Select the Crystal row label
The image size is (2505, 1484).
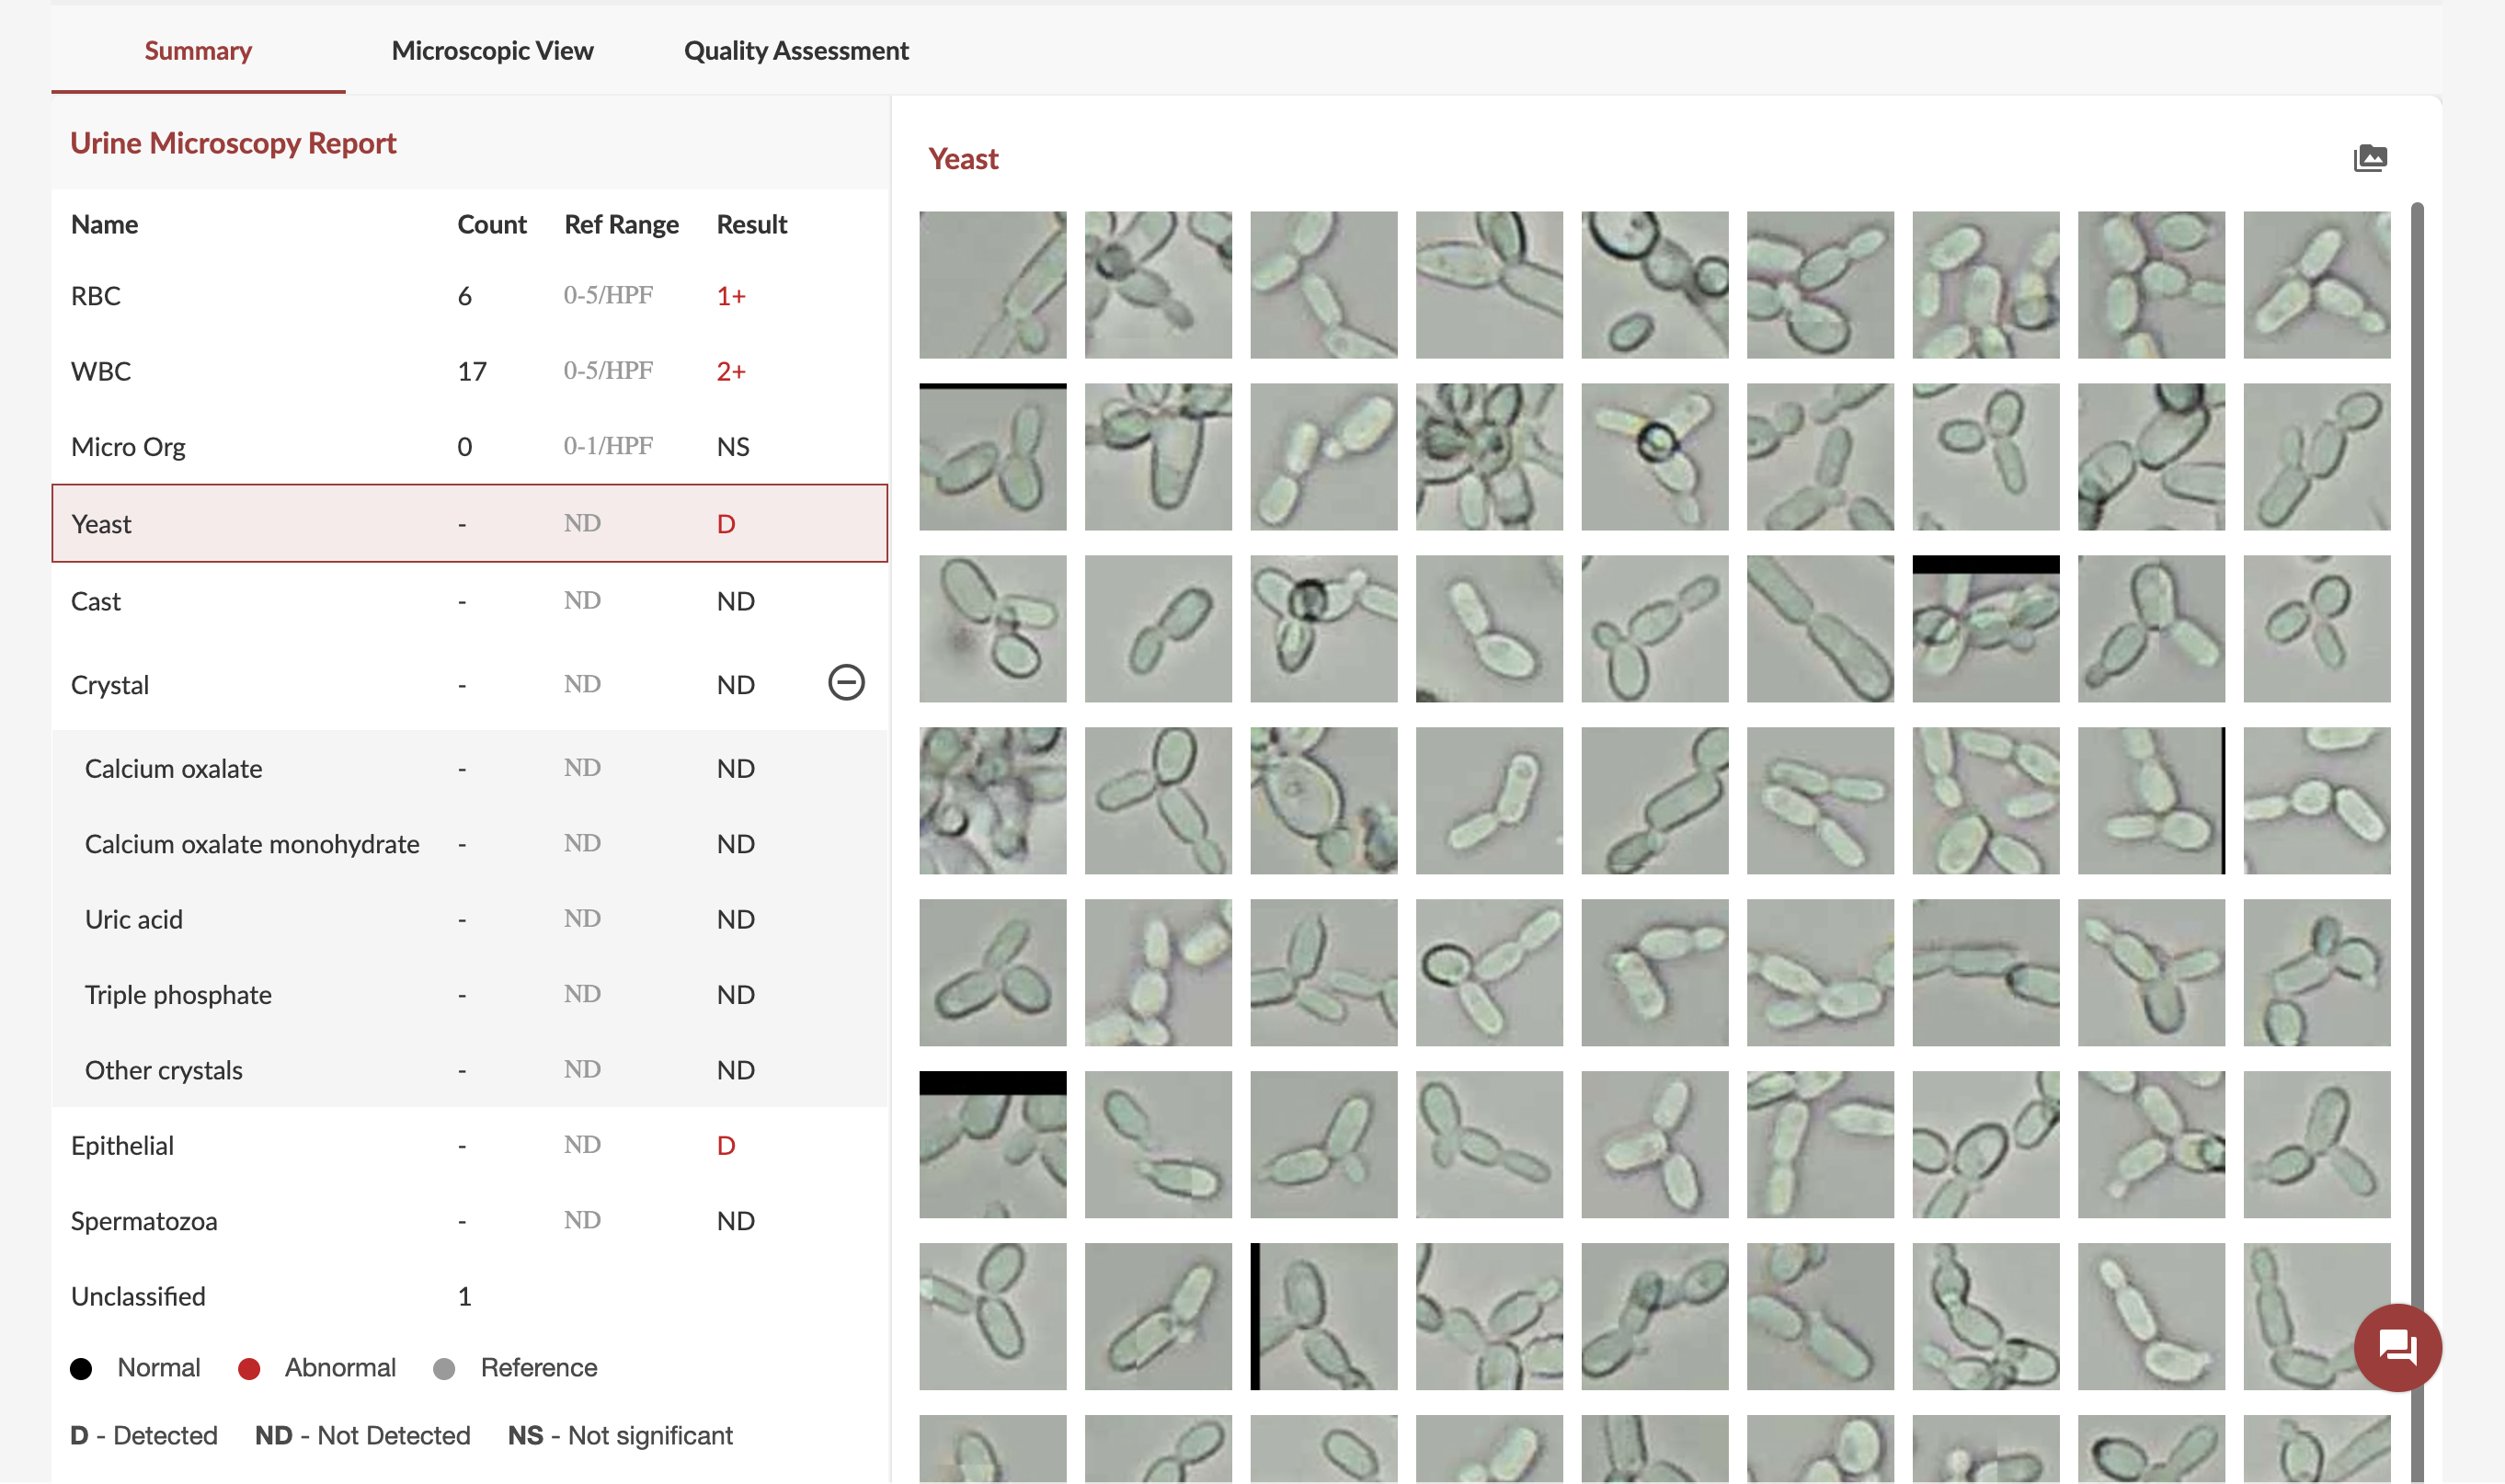[110, 685]
